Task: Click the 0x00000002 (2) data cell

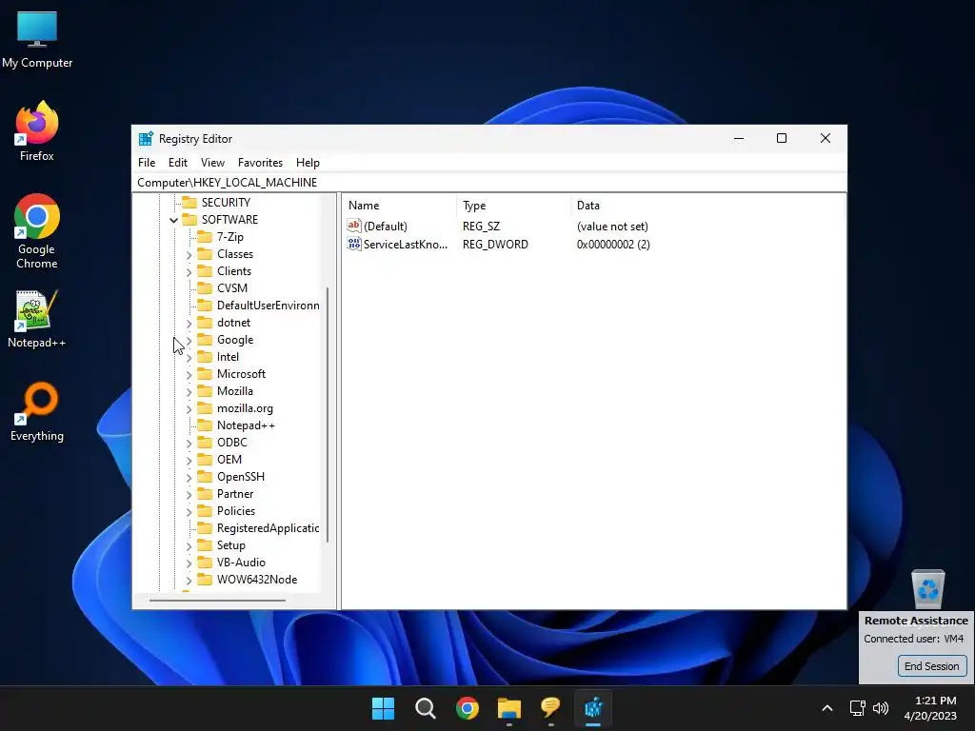Action: point(613,245)
